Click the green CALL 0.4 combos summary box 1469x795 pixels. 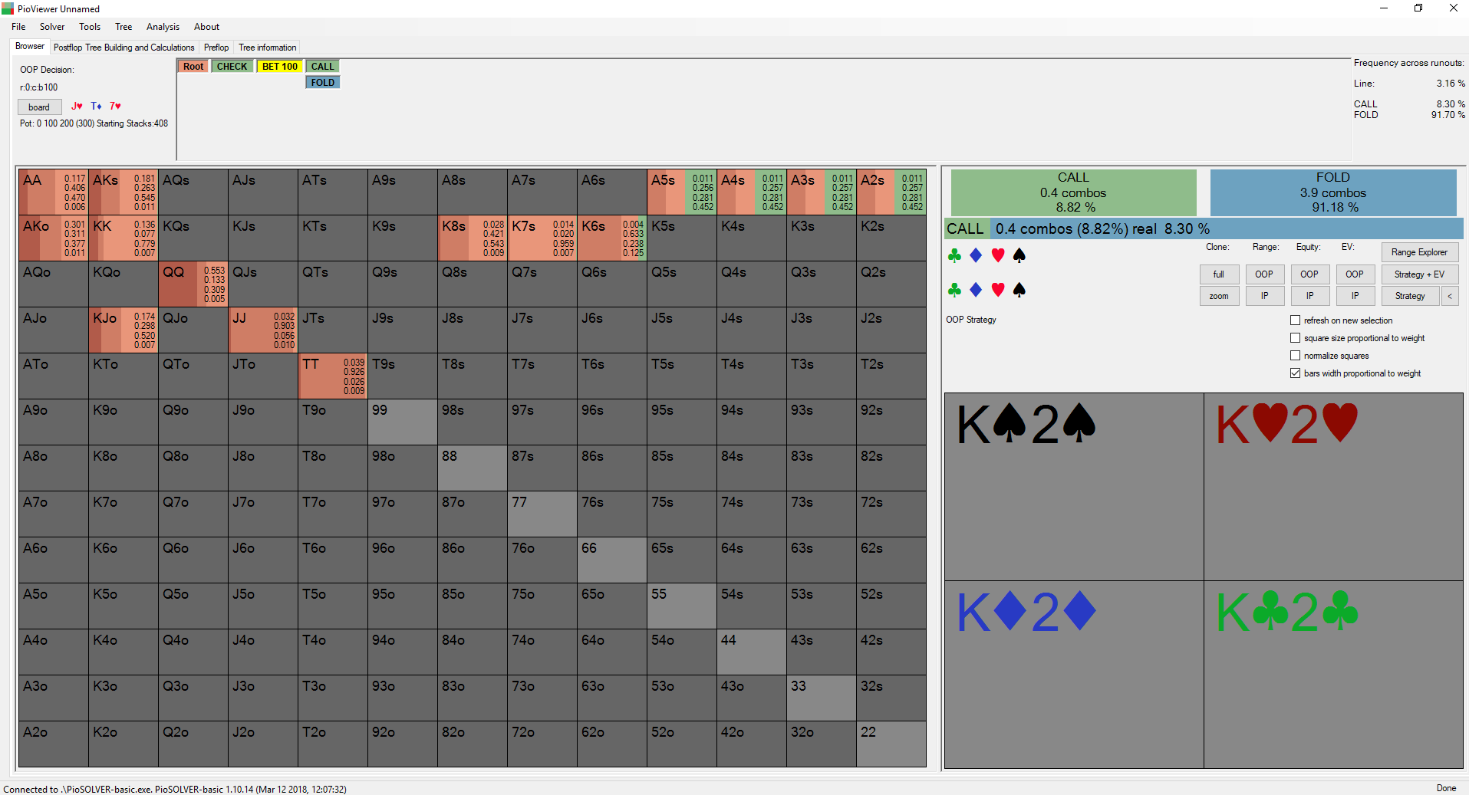point(1073,192)
